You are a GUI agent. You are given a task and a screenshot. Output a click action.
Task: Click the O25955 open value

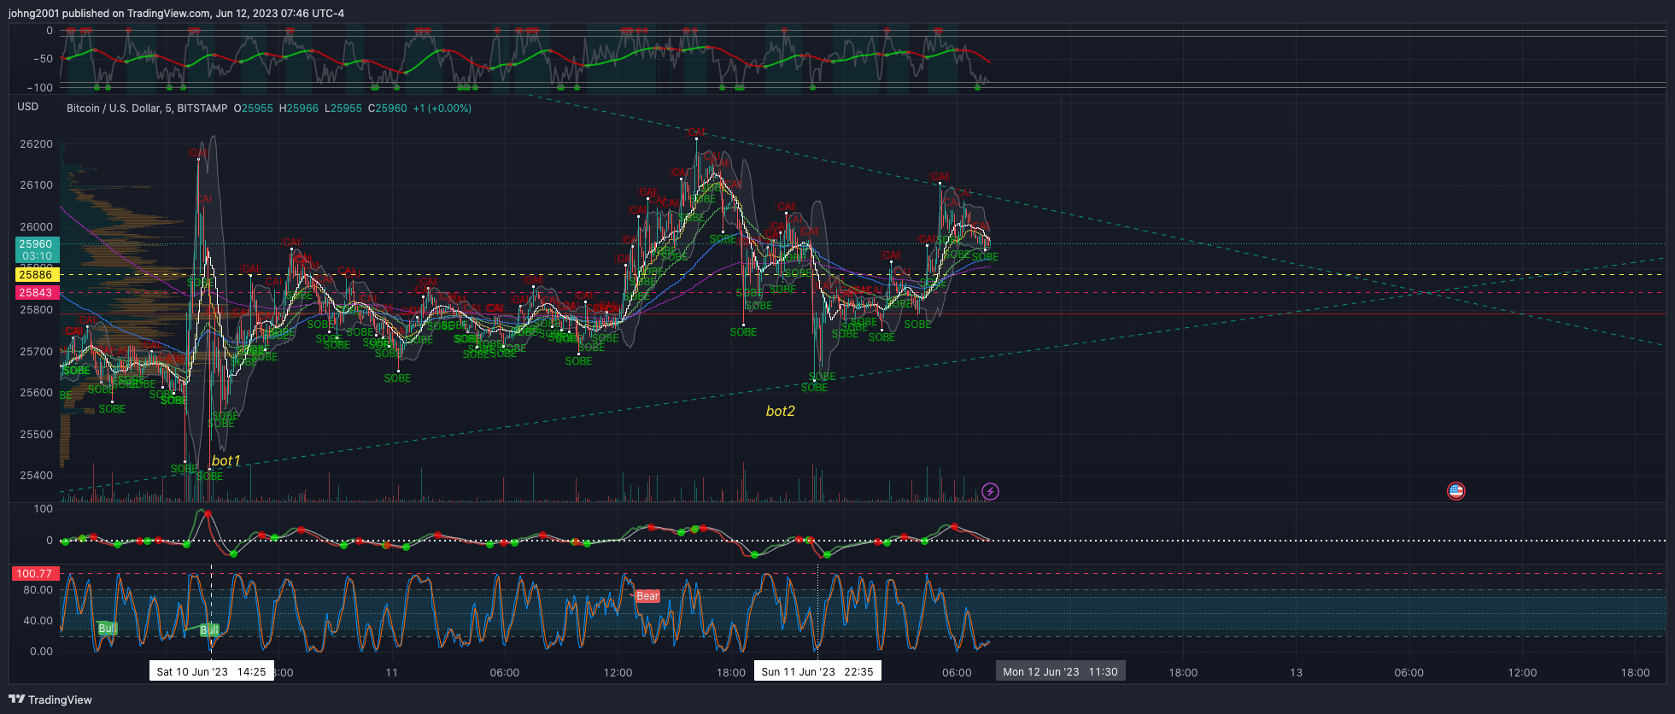click(254, 108)
